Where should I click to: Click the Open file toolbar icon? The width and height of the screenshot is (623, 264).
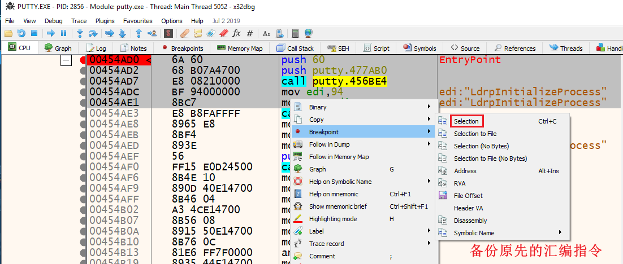tap(8, 33)
